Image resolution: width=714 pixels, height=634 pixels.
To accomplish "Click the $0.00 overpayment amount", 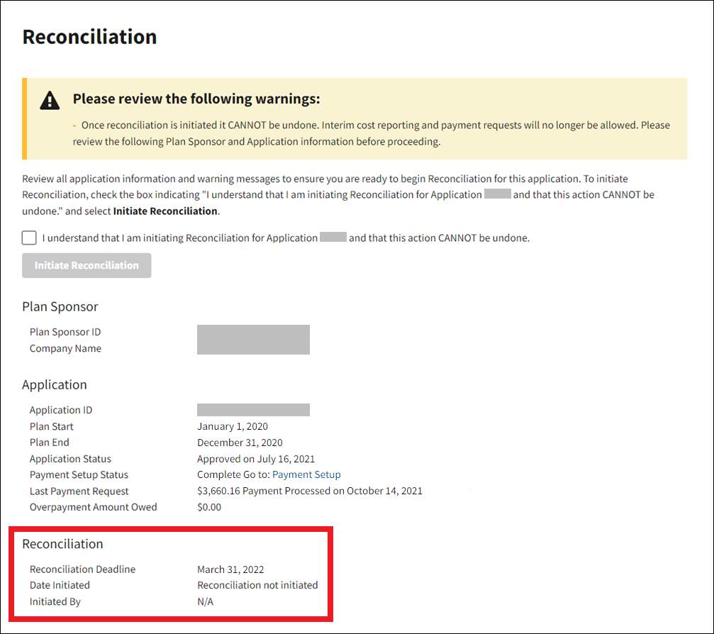I will [x=209, y=507].
